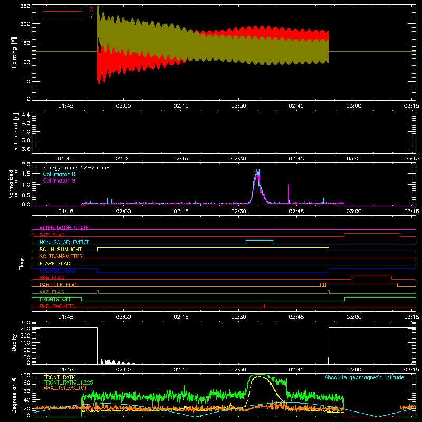Click the 200 value on Pointing axis
The width and height of the screenshot is (422, 422).
click(25, 24)
